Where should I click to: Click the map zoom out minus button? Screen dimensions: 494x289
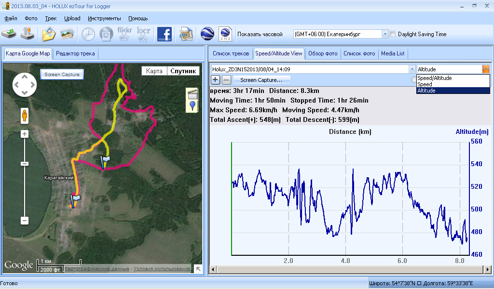click(25, 221)
